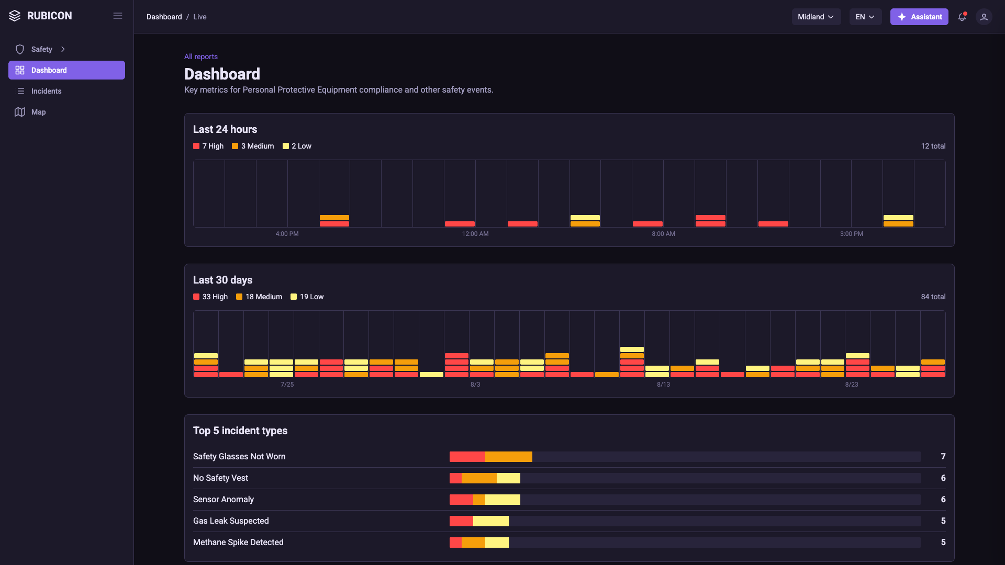1005x565 pixels.
Task: Click the '8/23' axis label
Action: [x=852, y=385]
